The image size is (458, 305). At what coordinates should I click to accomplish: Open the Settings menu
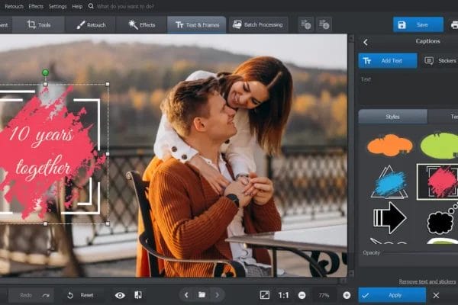(x=57, y=6)
